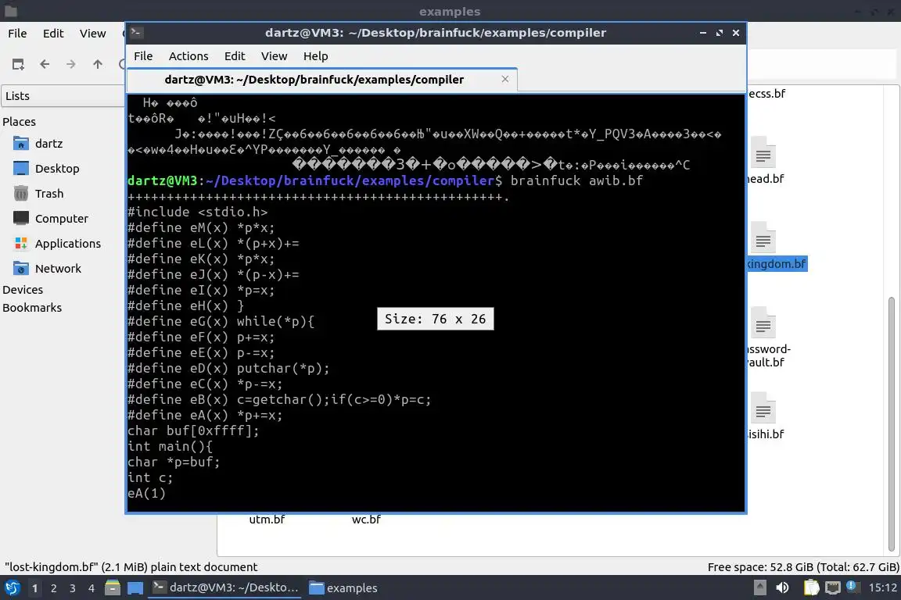The width and height of the screenshot is (901, 600).
Task: Go up to parent folder
Action: coord(98,64)
